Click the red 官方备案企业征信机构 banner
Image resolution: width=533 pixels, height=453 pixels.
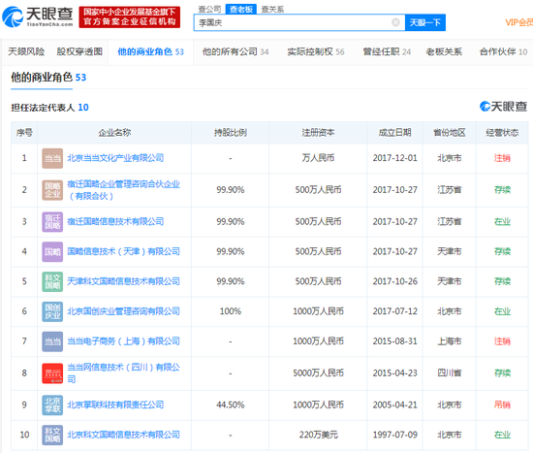click(130, 16)
